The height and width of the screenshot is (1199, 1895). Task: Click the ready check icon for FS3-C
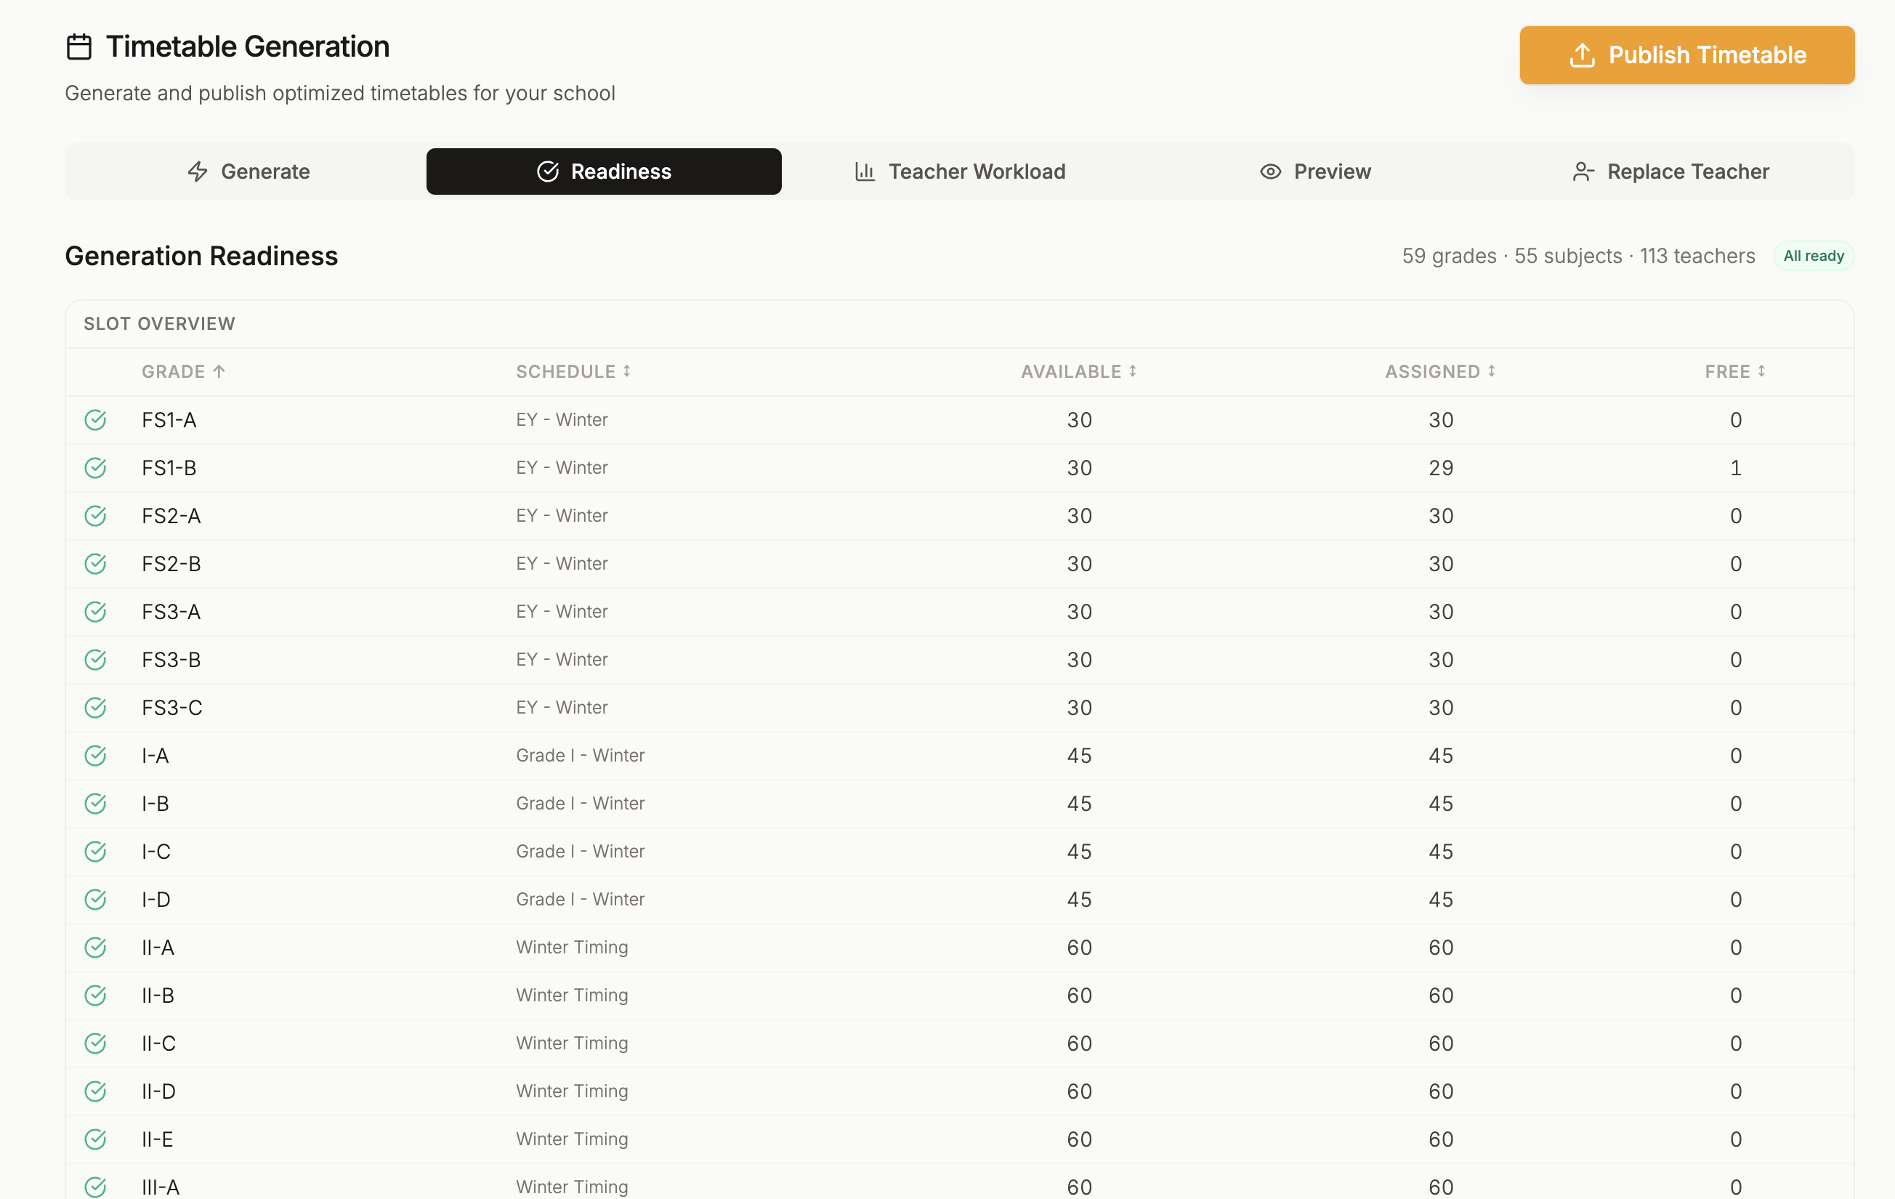(95, 708)
